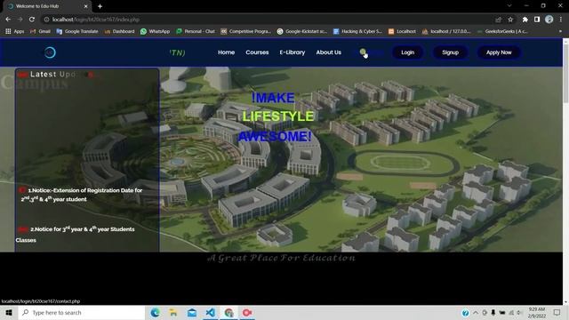Show more bookmarks chevron

(x=560, y=32)
